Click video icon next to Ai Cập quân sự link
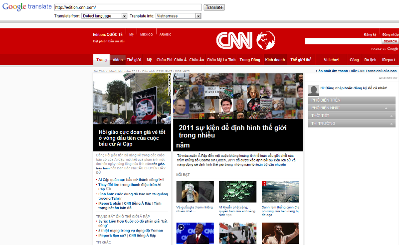399x246 pixels. point(161,180)
